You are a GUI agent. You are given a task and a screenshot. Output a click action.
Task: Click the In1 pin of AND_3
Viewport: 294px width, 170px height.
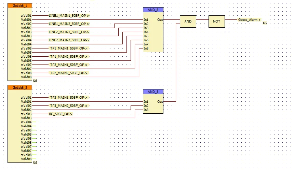click(x=146, y=102)
